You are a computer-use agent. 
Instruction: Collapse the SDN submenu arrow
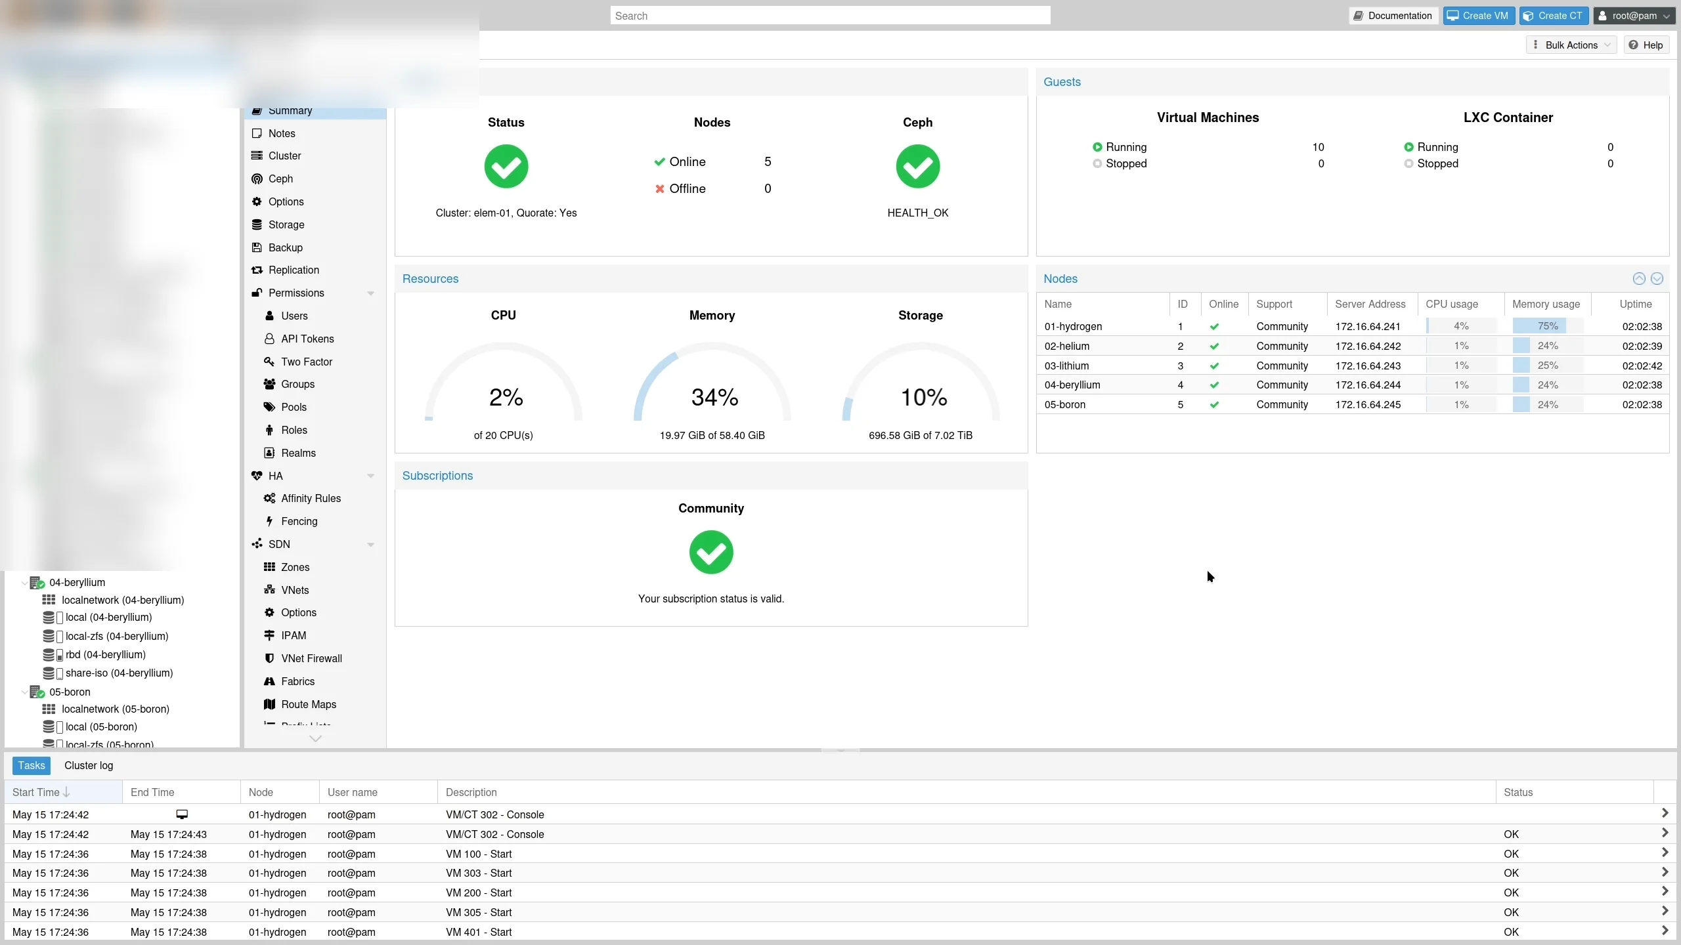371,545
